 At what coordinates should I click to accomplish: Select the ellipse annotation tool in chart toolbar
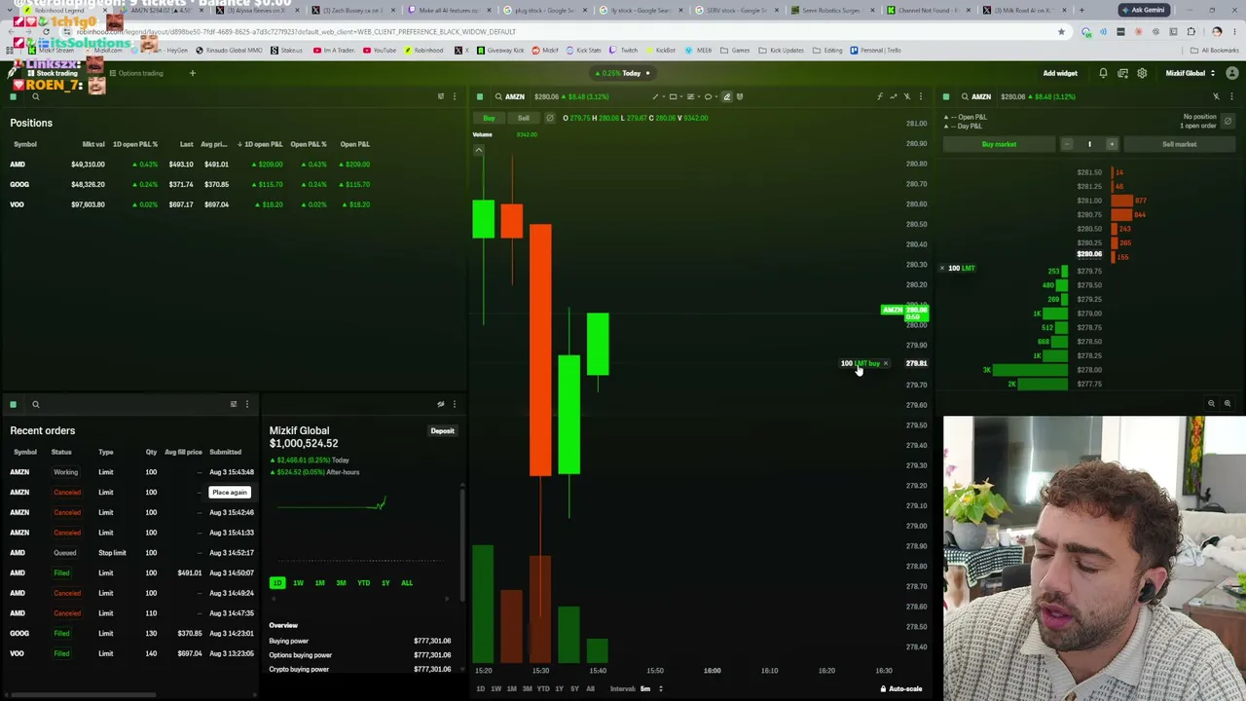[708, 96]
